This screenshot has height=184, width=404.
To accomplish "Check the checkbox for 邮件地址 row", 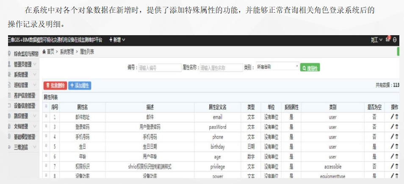I will click(x=46, y=116).
